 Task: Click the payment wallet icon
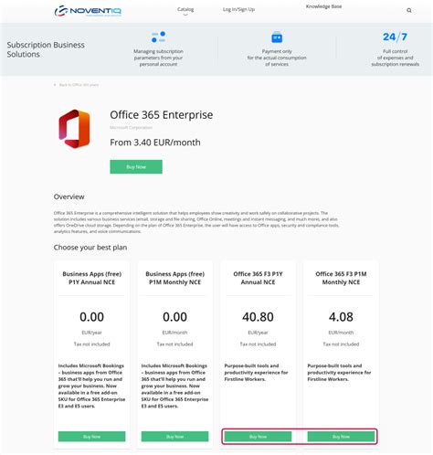point(277,37)
